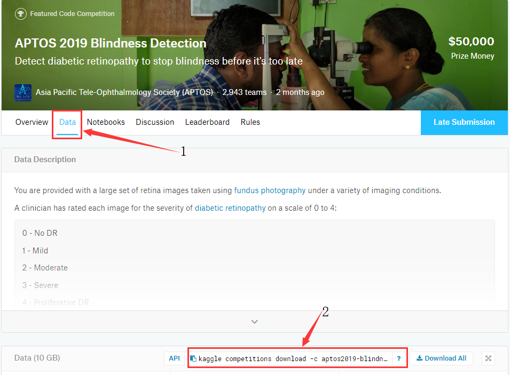
Task: Click the Download All button
Action: pos(441,358)
